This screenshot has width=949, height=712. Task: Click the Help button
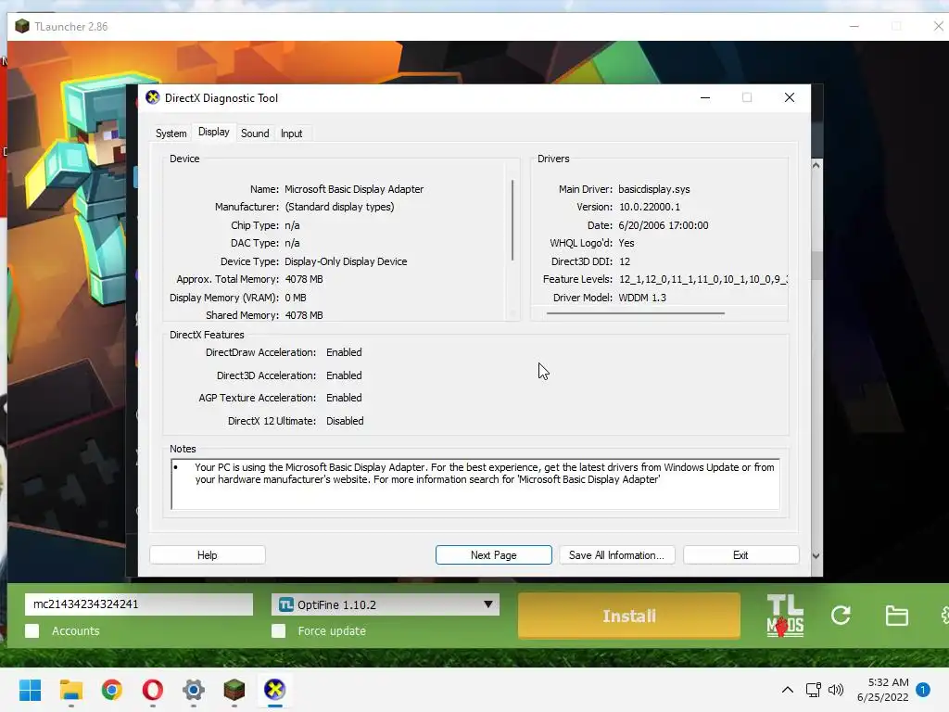pyautogui.click(x=207, y=555)
